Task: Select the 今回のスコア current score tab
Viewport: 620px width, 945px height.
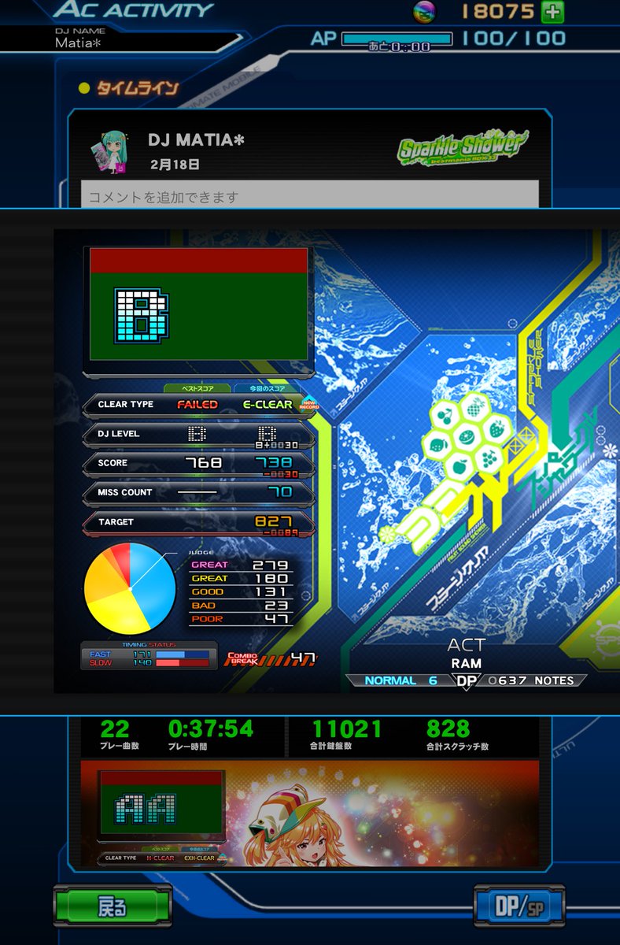Action: [x=267, y=389]
